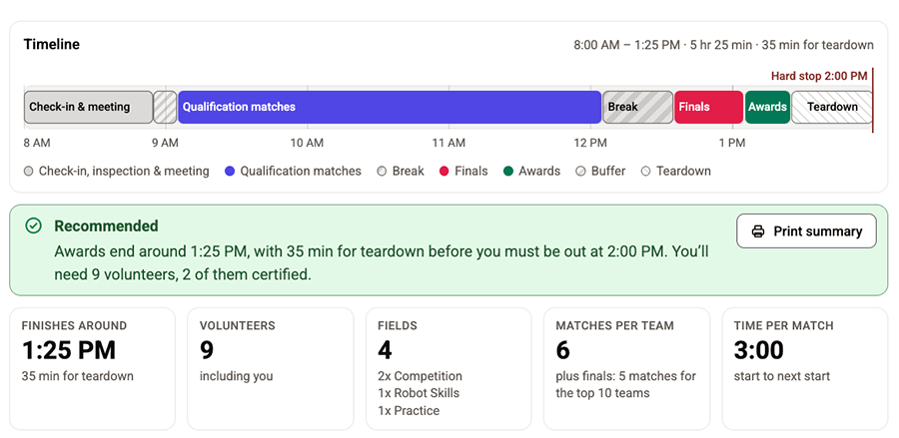Click the '1:25 PM' finish time value
The width and height of the screenshot is (899, 438).
pyautogui.click(x=69, y=350)
